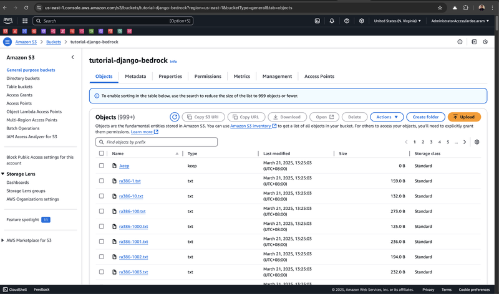
Task: Open General purpose buckets in sidebar
Action: [x=31, y=70]
